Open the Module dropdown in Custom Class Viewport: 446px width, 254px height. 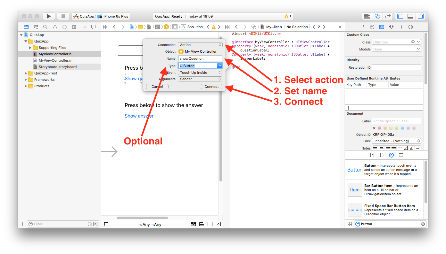pyautogui.click(x=418, y=49)
